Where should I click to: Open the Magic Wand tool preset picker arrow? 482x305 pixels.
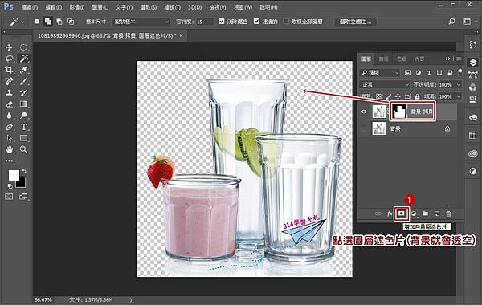tap(22, 22)
